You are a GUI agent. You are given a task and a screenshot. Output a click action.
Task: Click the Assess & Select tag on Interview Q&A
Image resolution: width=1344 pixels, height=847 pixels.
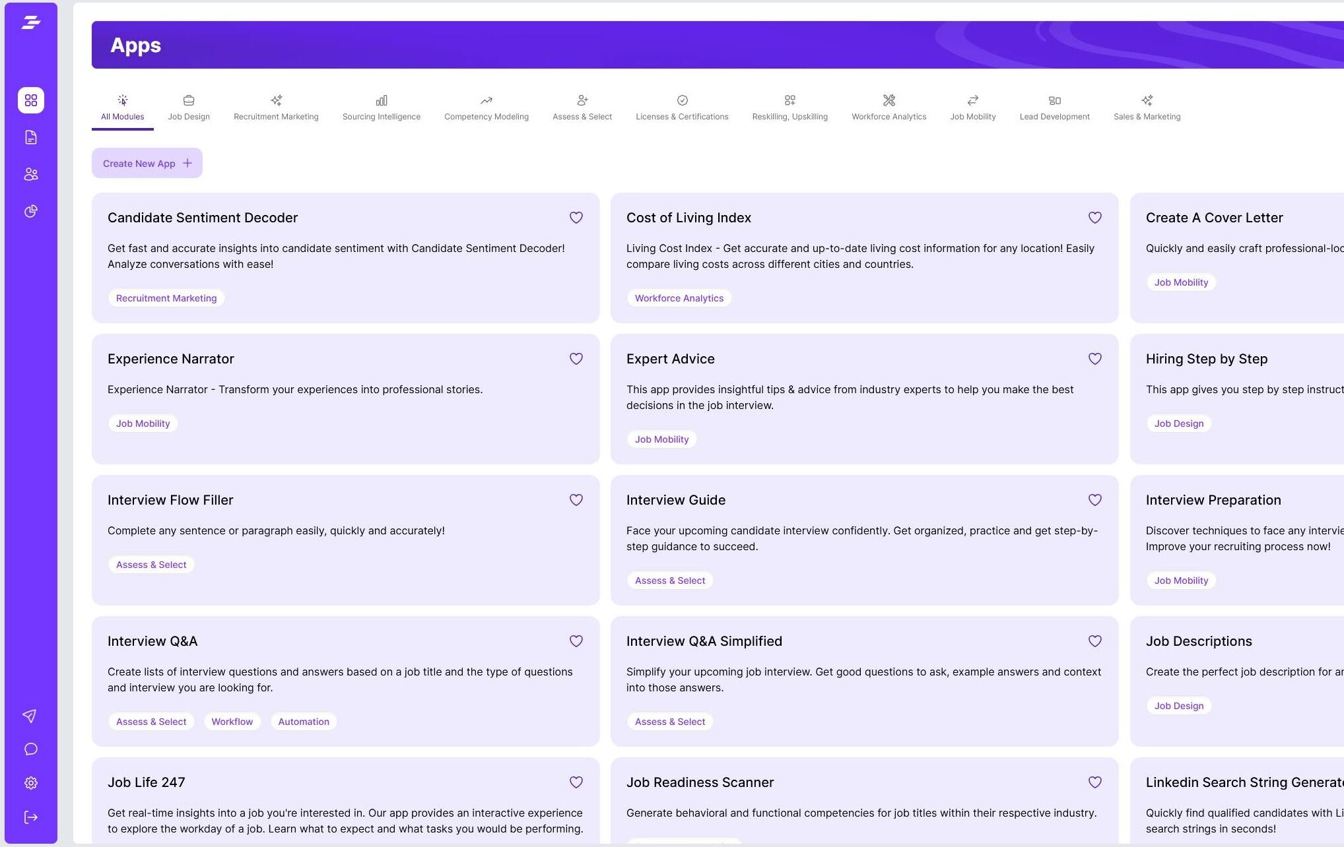pos(151,721)
